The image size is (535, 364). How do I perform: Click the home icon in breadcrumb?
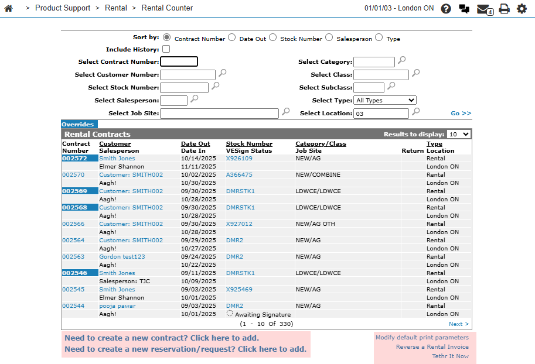click(9, 8)
